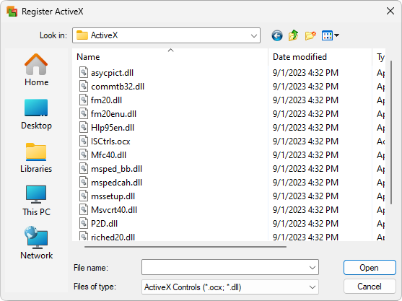Click the Open button
The width and height of the screenshot is (402, 301).
click(370, 268)
